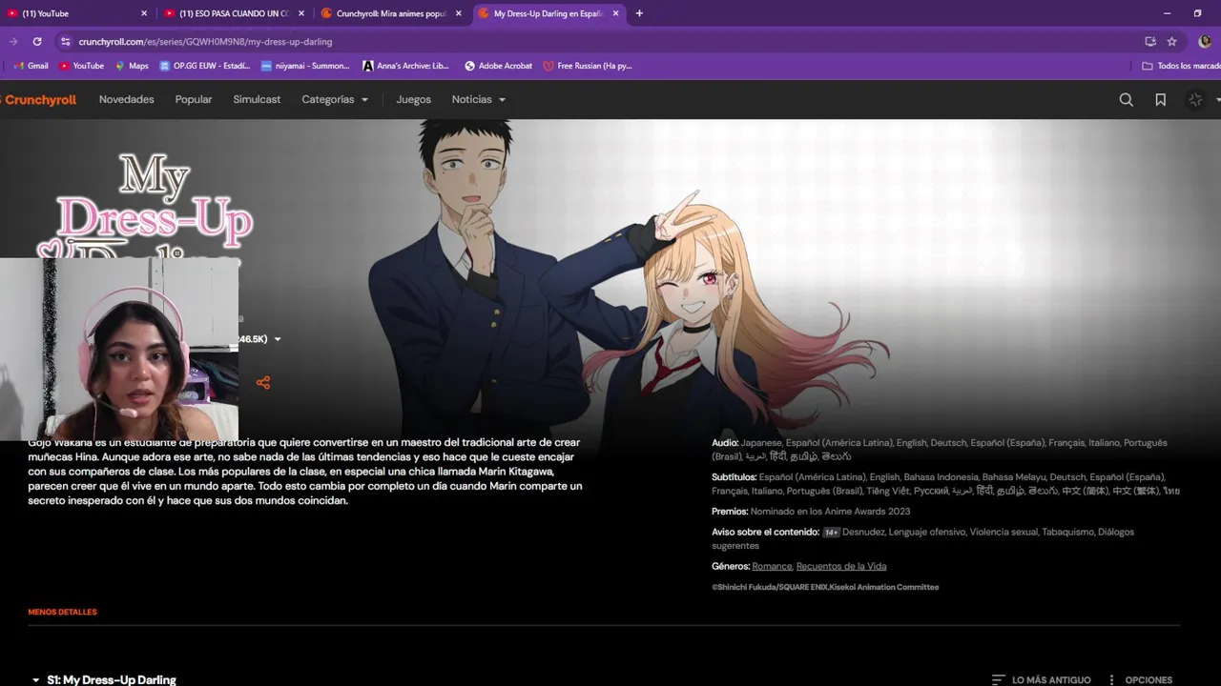The width and height of the screenshot is (1221, 686).
Task: Switch to Crunchyroll: Mira animes tab
Action: [392, 13]
